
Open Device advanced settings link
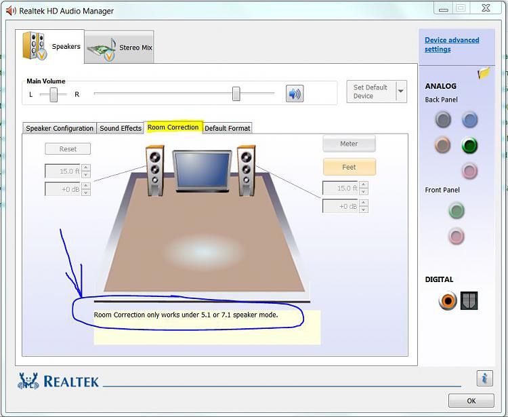[452, 45]
